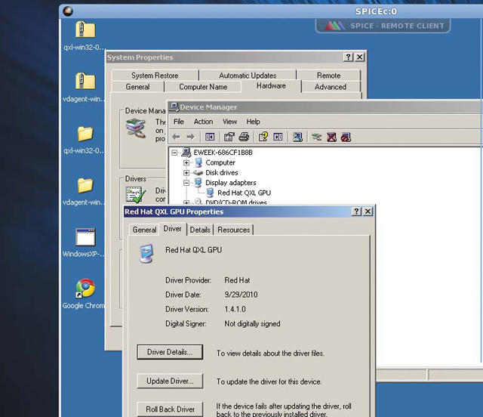Viewport: 483px width, 417px height.
Task: Select the EWEEK-686CF1B8B tree root label
Action: click(x=223, y=153)
